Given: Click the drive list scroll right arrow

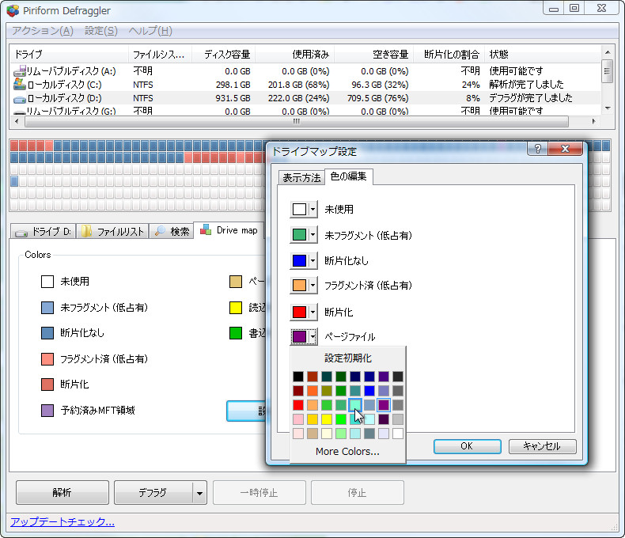Looking at the screenshot, I should click(x=594, y=122).
